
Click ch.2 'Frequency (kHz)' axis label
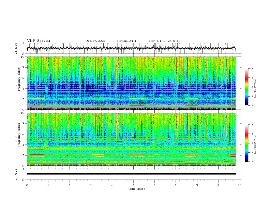(19, 135)
